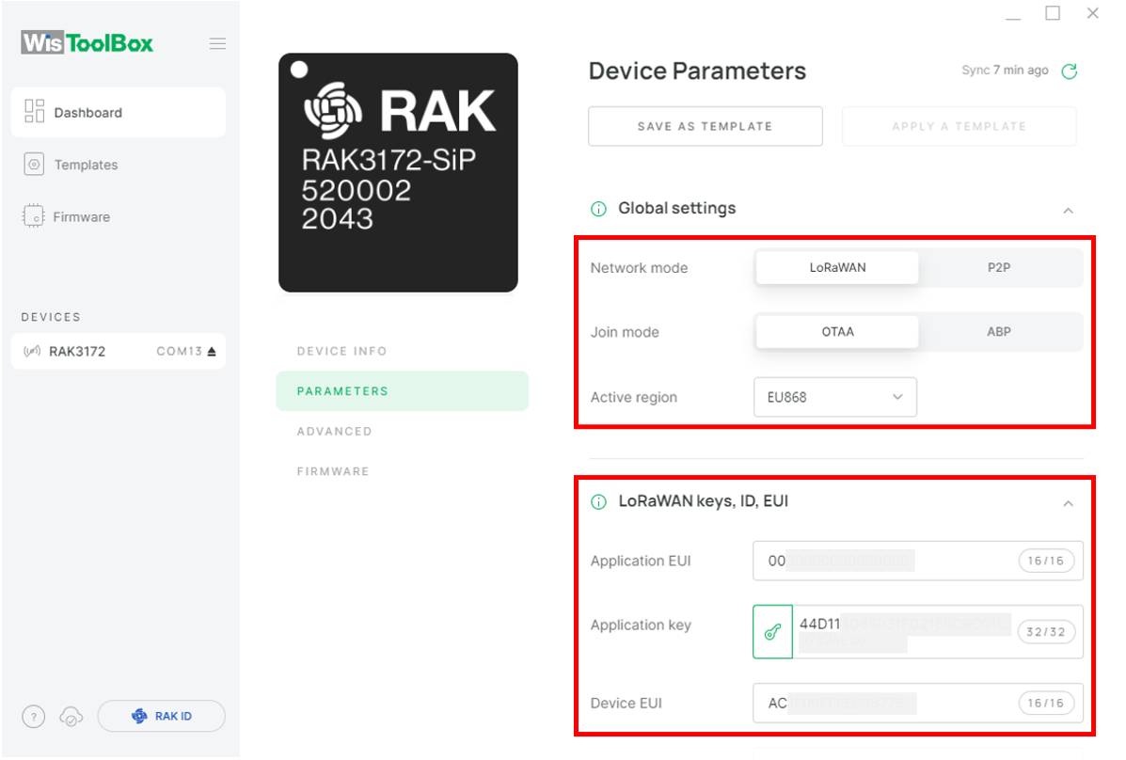This screenshot has height=760, width=1126.
Task: Click the Join mode label
Action: click(625, 333)
